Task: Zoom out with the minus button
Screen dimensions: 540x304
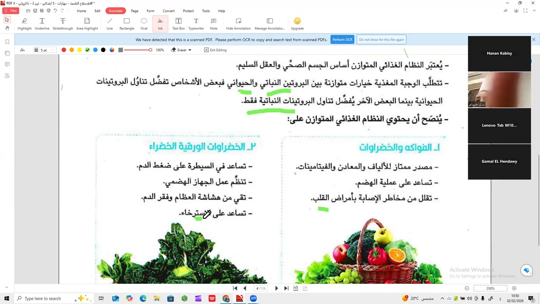Action: tap(467, 288)
